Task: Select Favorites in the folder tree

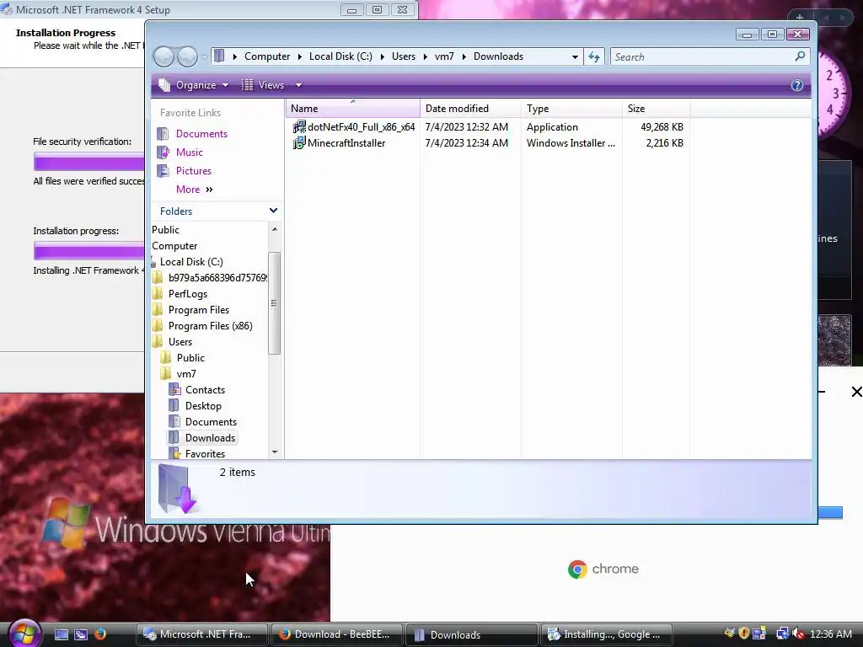Action: coord(205,453)
